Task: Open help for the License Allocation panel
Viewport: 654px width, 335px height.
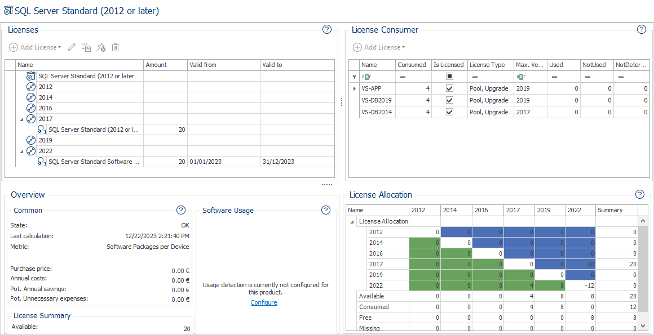Action: [x=639, y=194]
